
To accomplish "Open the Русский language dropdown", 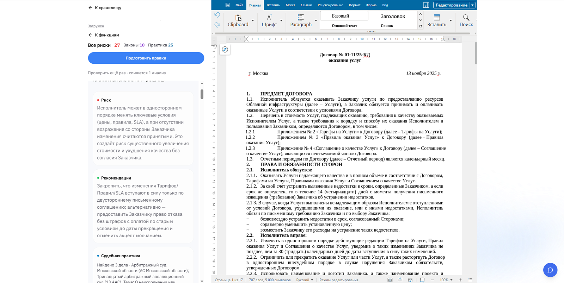I will pos(305,280).
